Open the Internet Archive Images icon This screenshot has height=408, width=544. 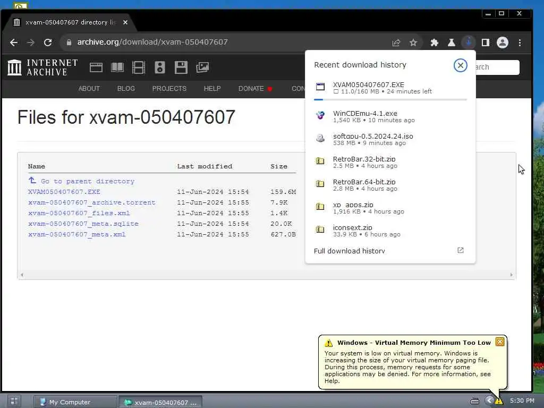point(202,67)
